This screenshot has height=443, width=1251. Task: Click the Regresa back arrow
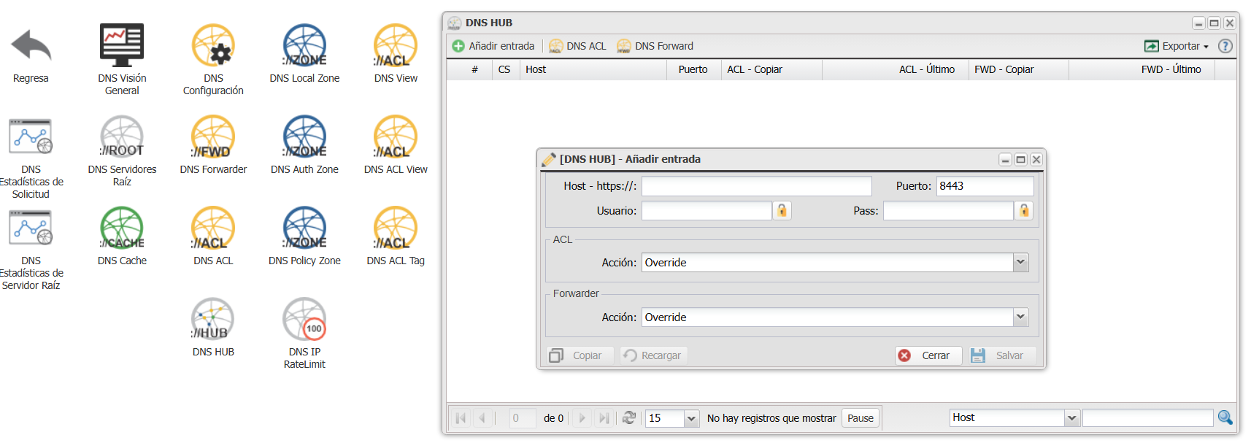point(31,46)
